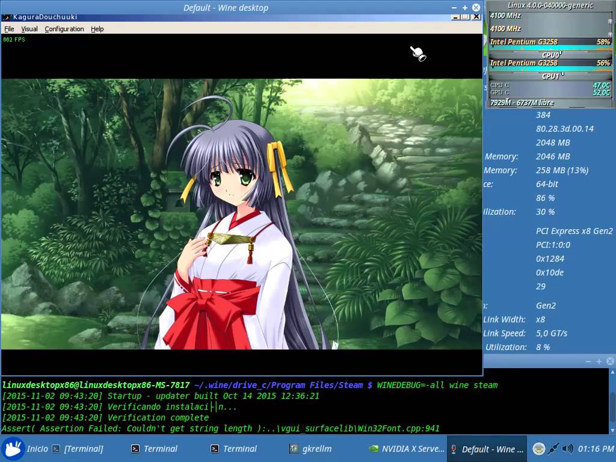The height and width of the screenshot is (462, 616).
Task: Minimize the Wine desktop window
Action: click(454, 8)
